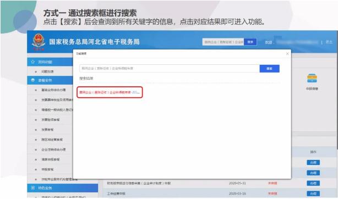Viewport: 338px width, 199px height.
Task: Focus the header search box
Action: 223,42
